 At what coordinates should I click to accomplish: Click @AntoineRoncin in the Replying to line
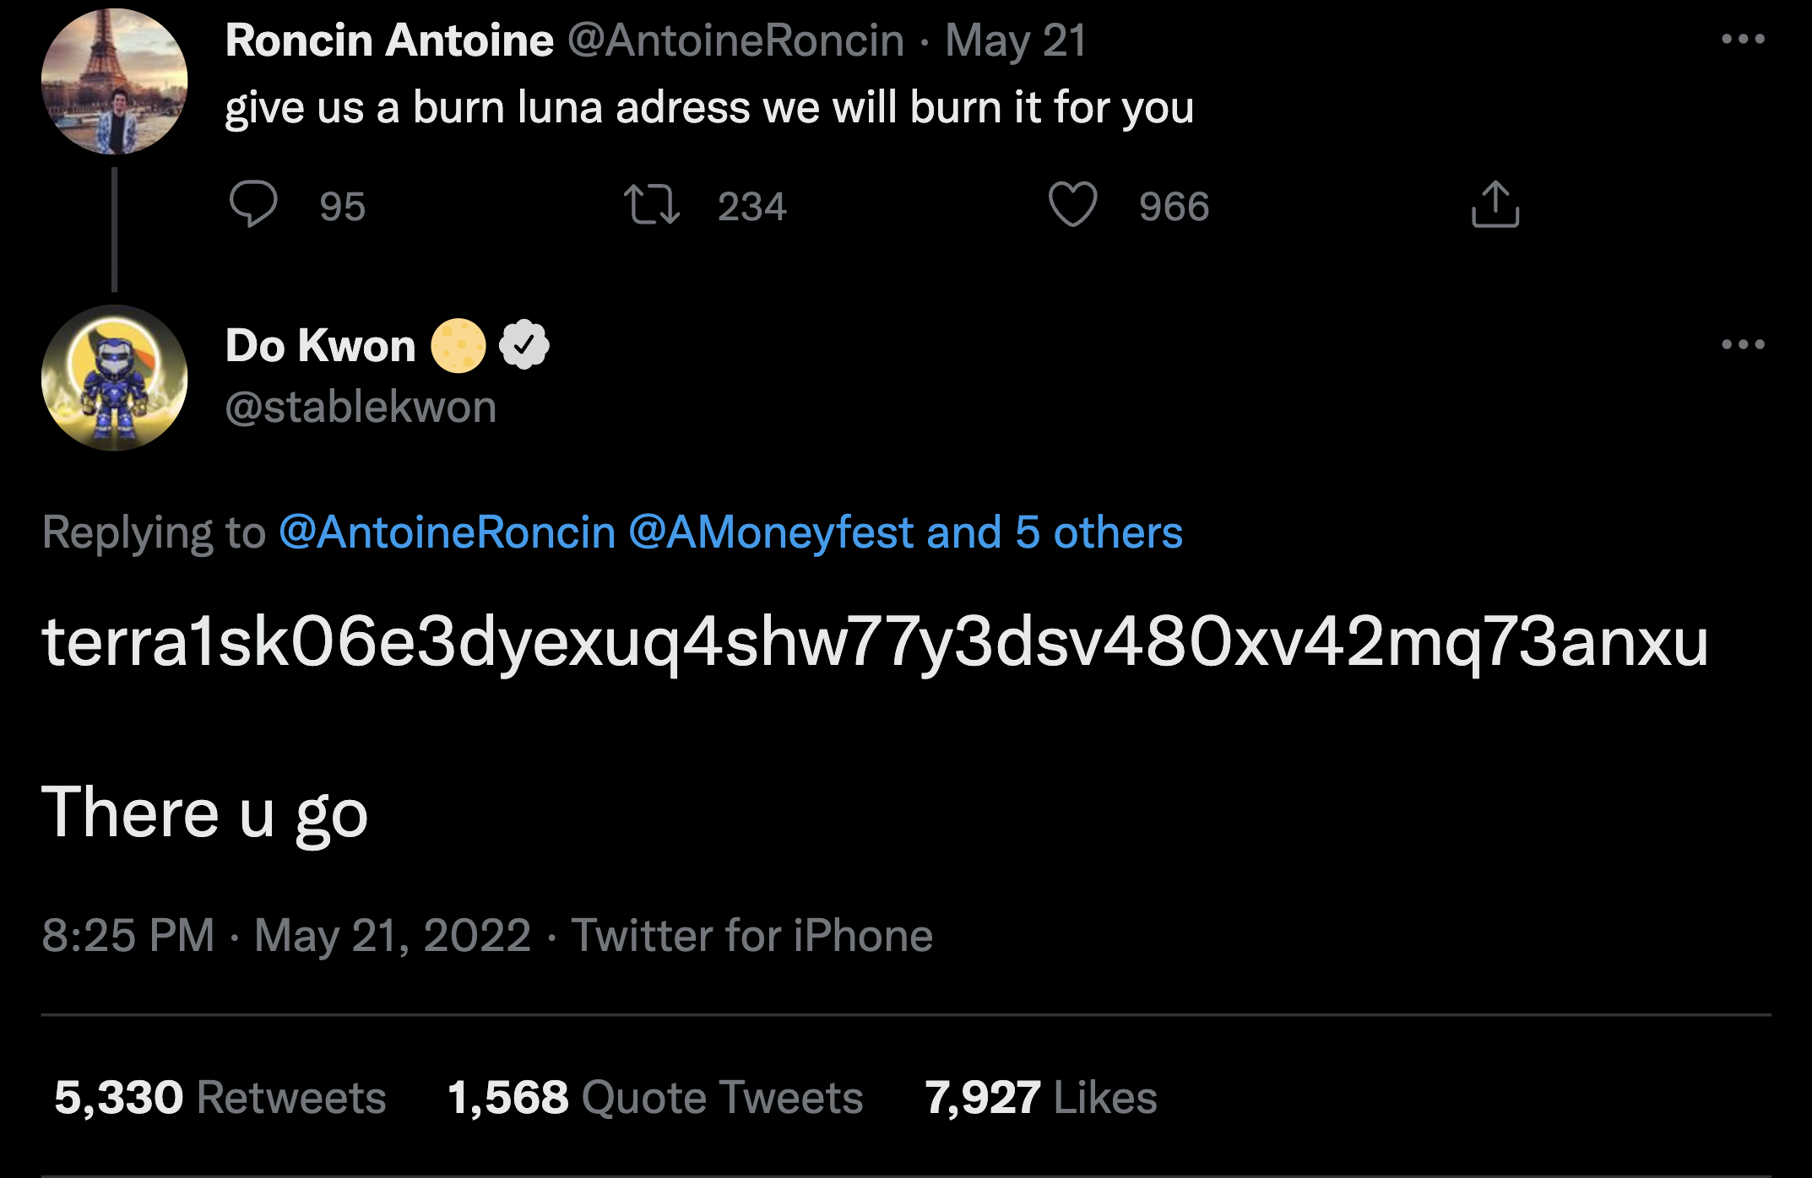coord(448,532)
